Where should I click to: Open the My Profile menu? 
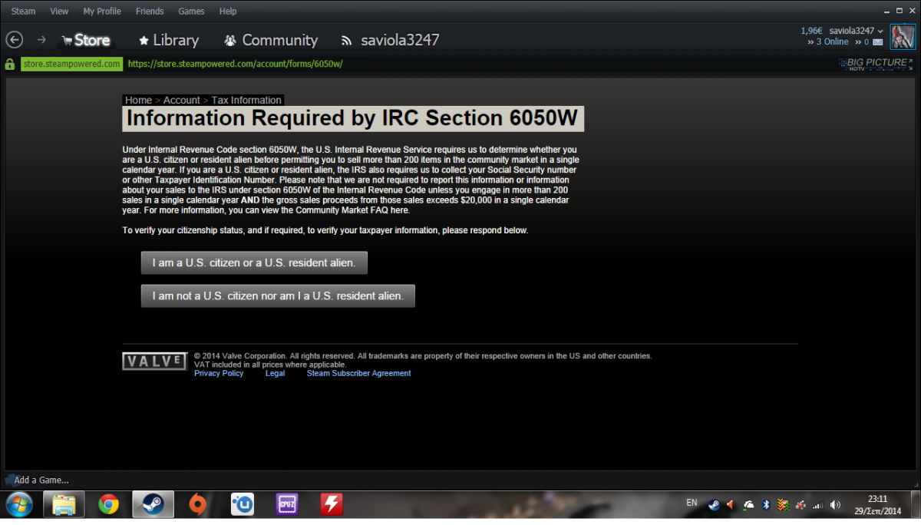(x=102, y=12)
